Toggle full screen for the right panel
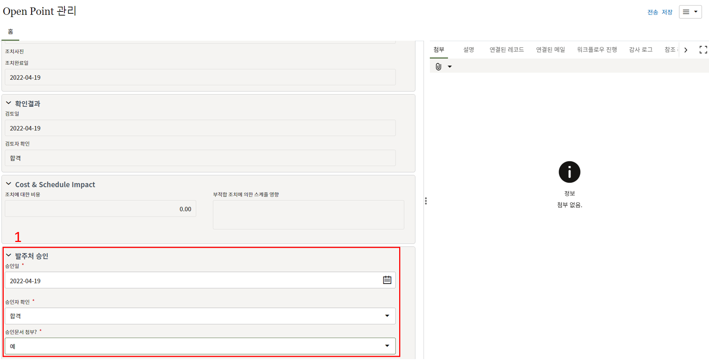The height and width of the screenshot is (362, 709). tap(703, 50)
